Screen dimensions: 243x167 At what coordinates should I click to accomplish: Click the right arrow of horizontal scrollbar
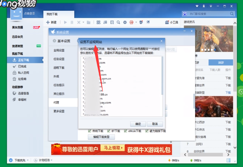tap(228, 154)
